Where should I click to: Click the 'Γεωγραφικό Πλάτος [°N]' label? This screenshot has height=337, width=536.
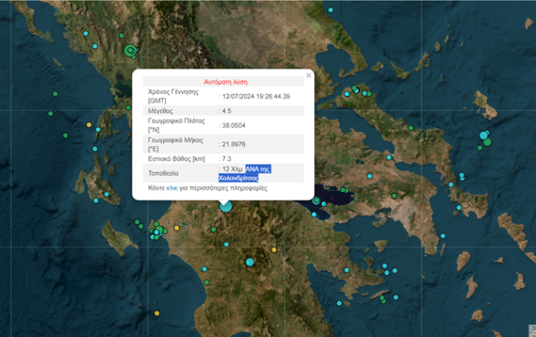(x=177, y=125)
